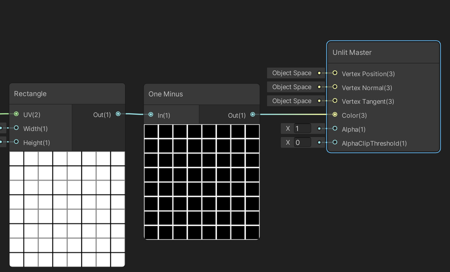Click the Out(1) output port of One Minus
This screenshot has height=272, width=450.
(x=253, y=114)
